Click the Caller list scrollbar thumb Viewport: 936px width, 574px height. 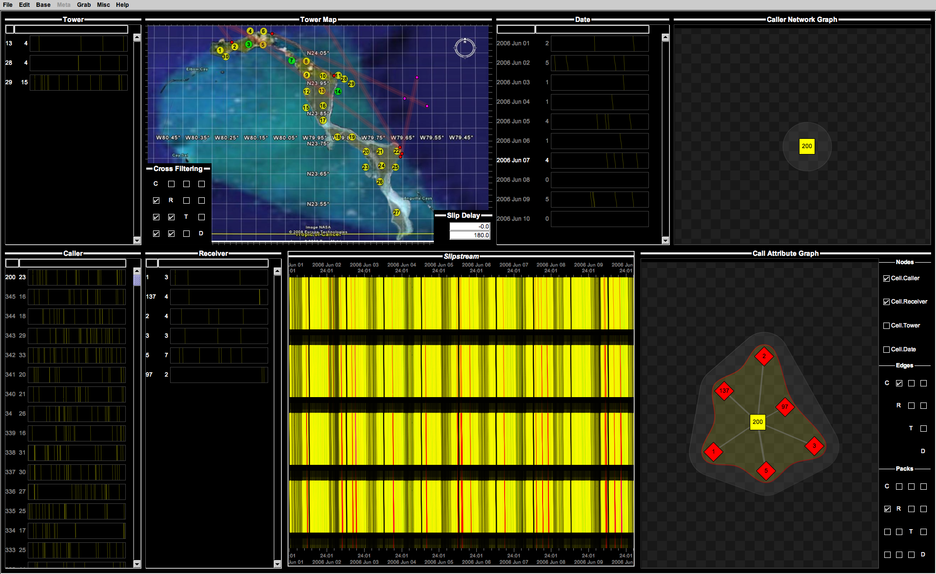137,280
